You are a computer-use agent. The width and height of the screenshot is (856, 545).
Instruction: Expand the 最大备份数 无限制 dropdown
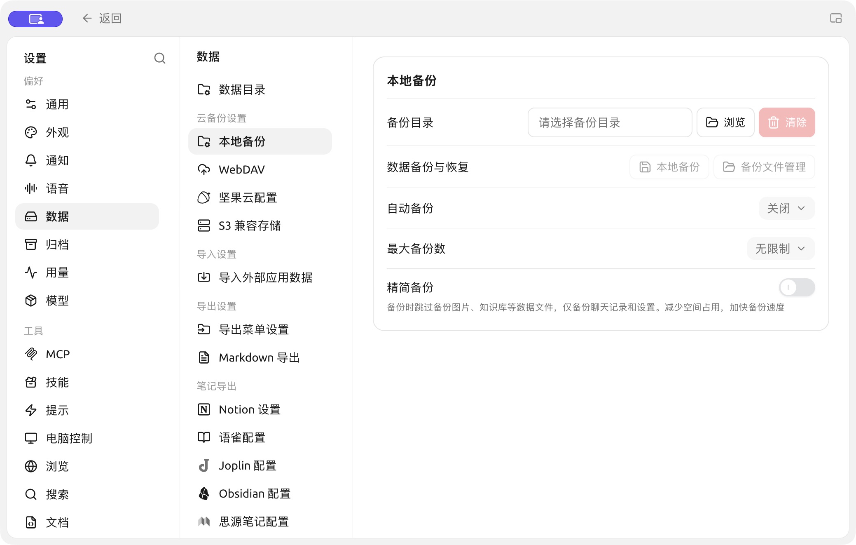[x=781, y=249]
